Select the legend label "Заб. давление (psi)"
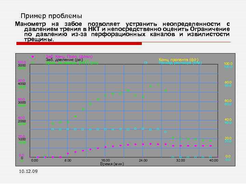246x184 pixels. click(64, 60)
